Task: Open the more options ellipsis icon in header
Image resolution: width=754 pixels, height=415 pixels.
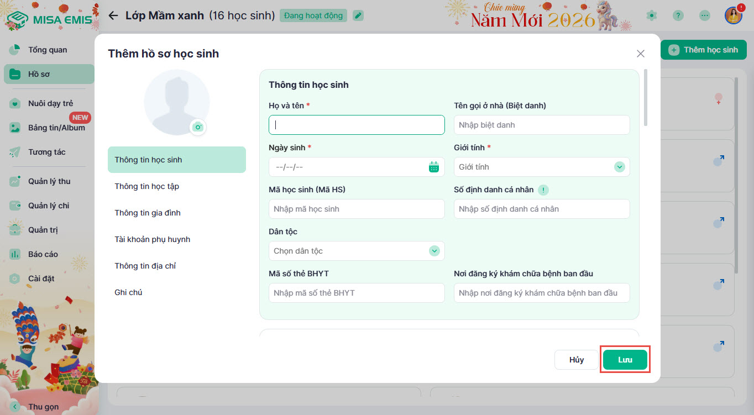Action: (705, 15)
